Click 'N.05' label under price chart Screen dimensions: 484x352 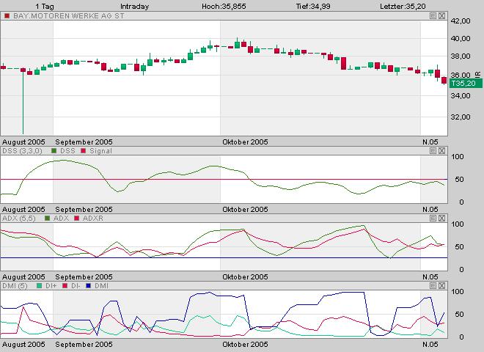pos(430,142)
